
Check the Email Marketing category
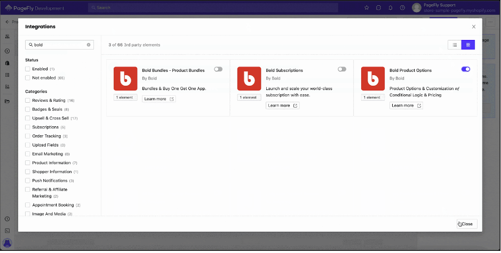click(28, 154)
